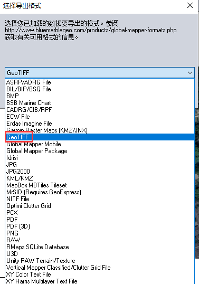Pick Erdas Imagine File option
This screenshot has width=199, height=284.
[x=100, y=124]
